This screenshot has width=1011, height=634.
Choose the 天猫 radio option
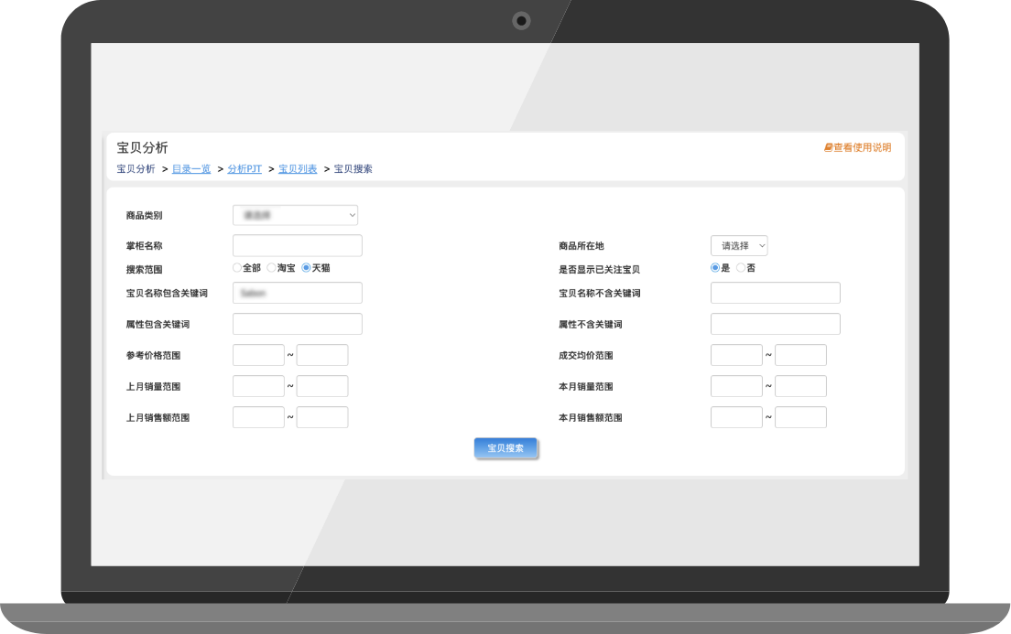click(306, 268)
